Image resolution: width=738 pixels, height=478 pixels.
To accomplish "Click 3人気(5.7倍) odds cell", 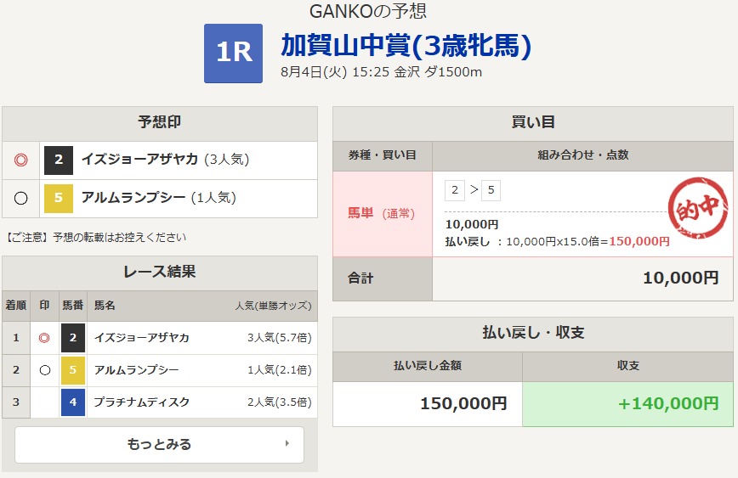I will pos(280,338).
